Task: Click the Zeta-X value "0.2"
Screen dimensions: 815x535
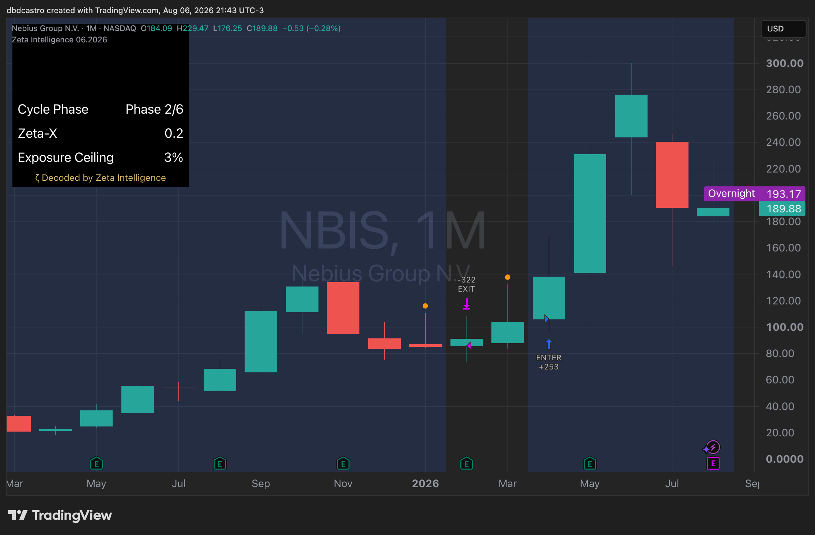Action: coord(174,133)
